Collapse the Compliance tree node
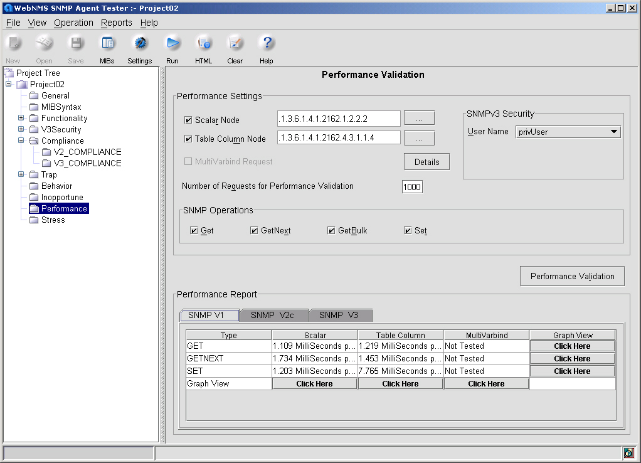Viewport: 641px width, 463px height. point(21,141)
